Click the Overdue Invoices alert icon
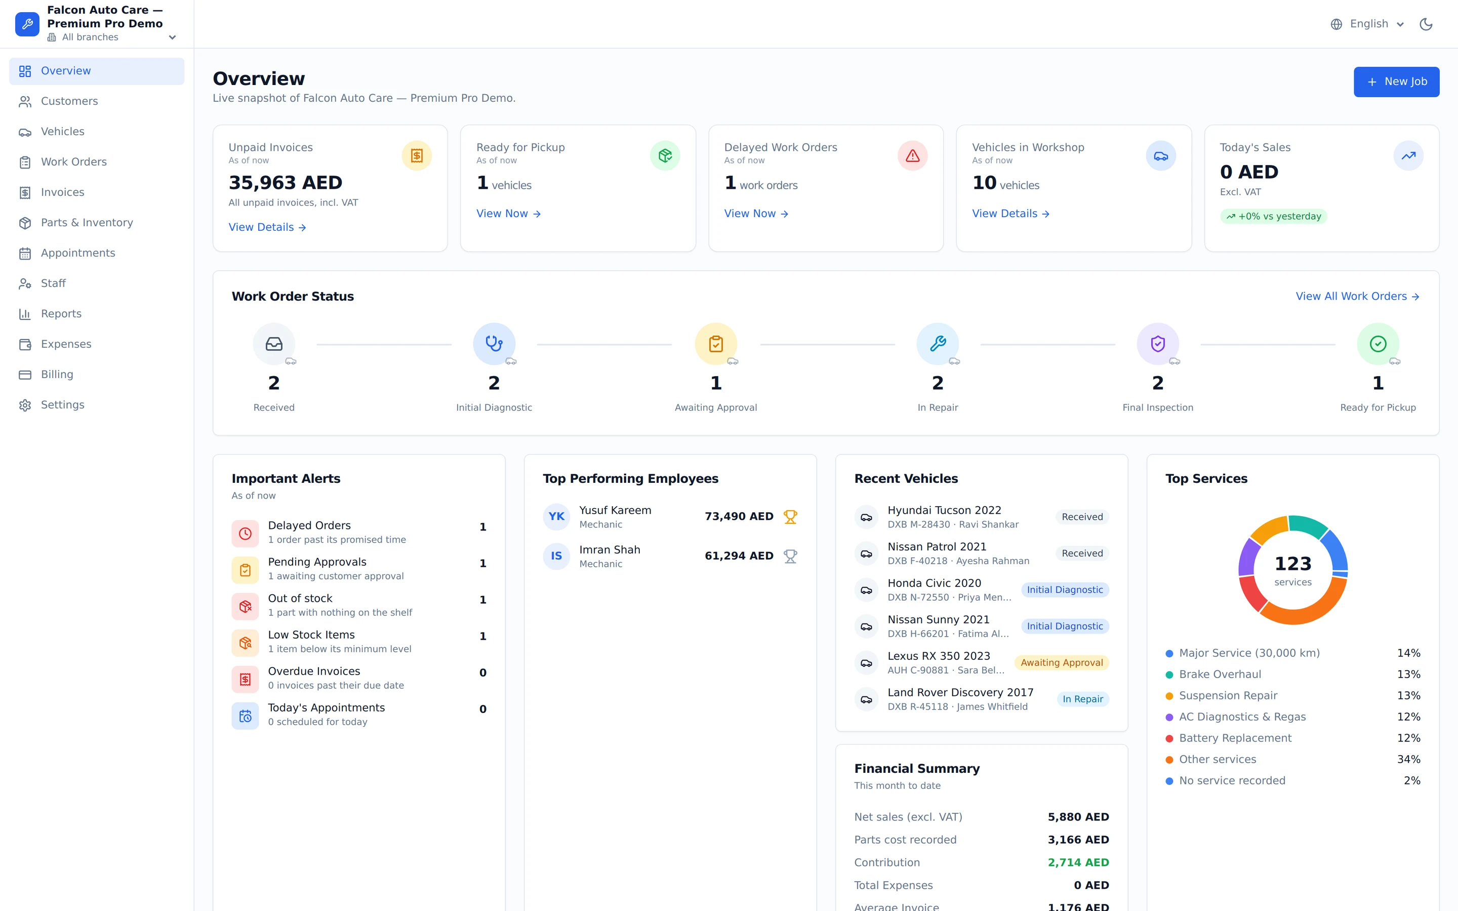 tap(245, 679)
